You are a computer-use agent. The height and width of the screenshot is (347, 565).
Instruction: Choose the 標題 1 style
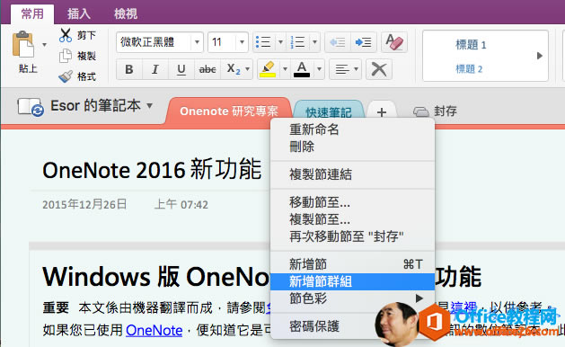tap(471, 45)
